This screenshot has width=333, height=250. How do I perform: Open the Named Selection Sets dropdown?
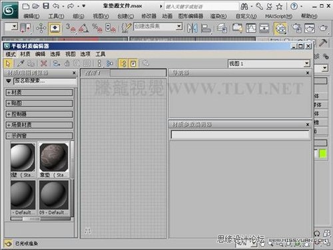[179, 27]
